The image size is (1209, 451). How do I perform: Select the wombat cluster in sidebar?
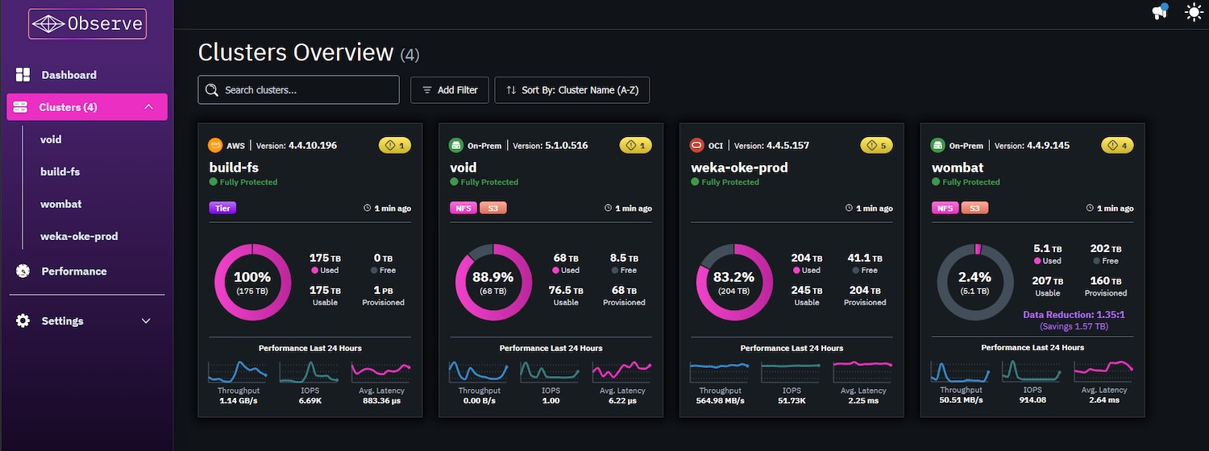pos(61,204)
